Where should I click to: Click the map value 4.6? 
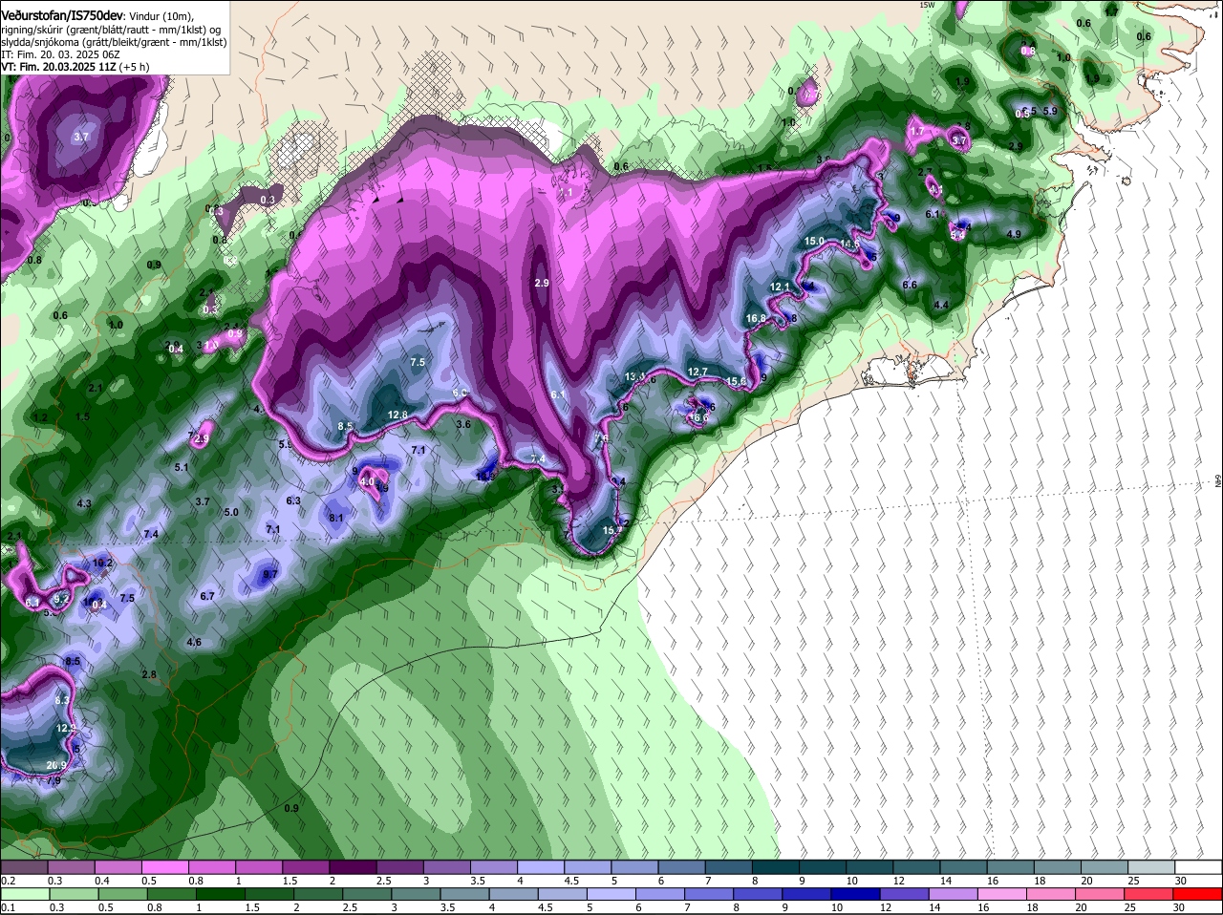click(194, 642)
